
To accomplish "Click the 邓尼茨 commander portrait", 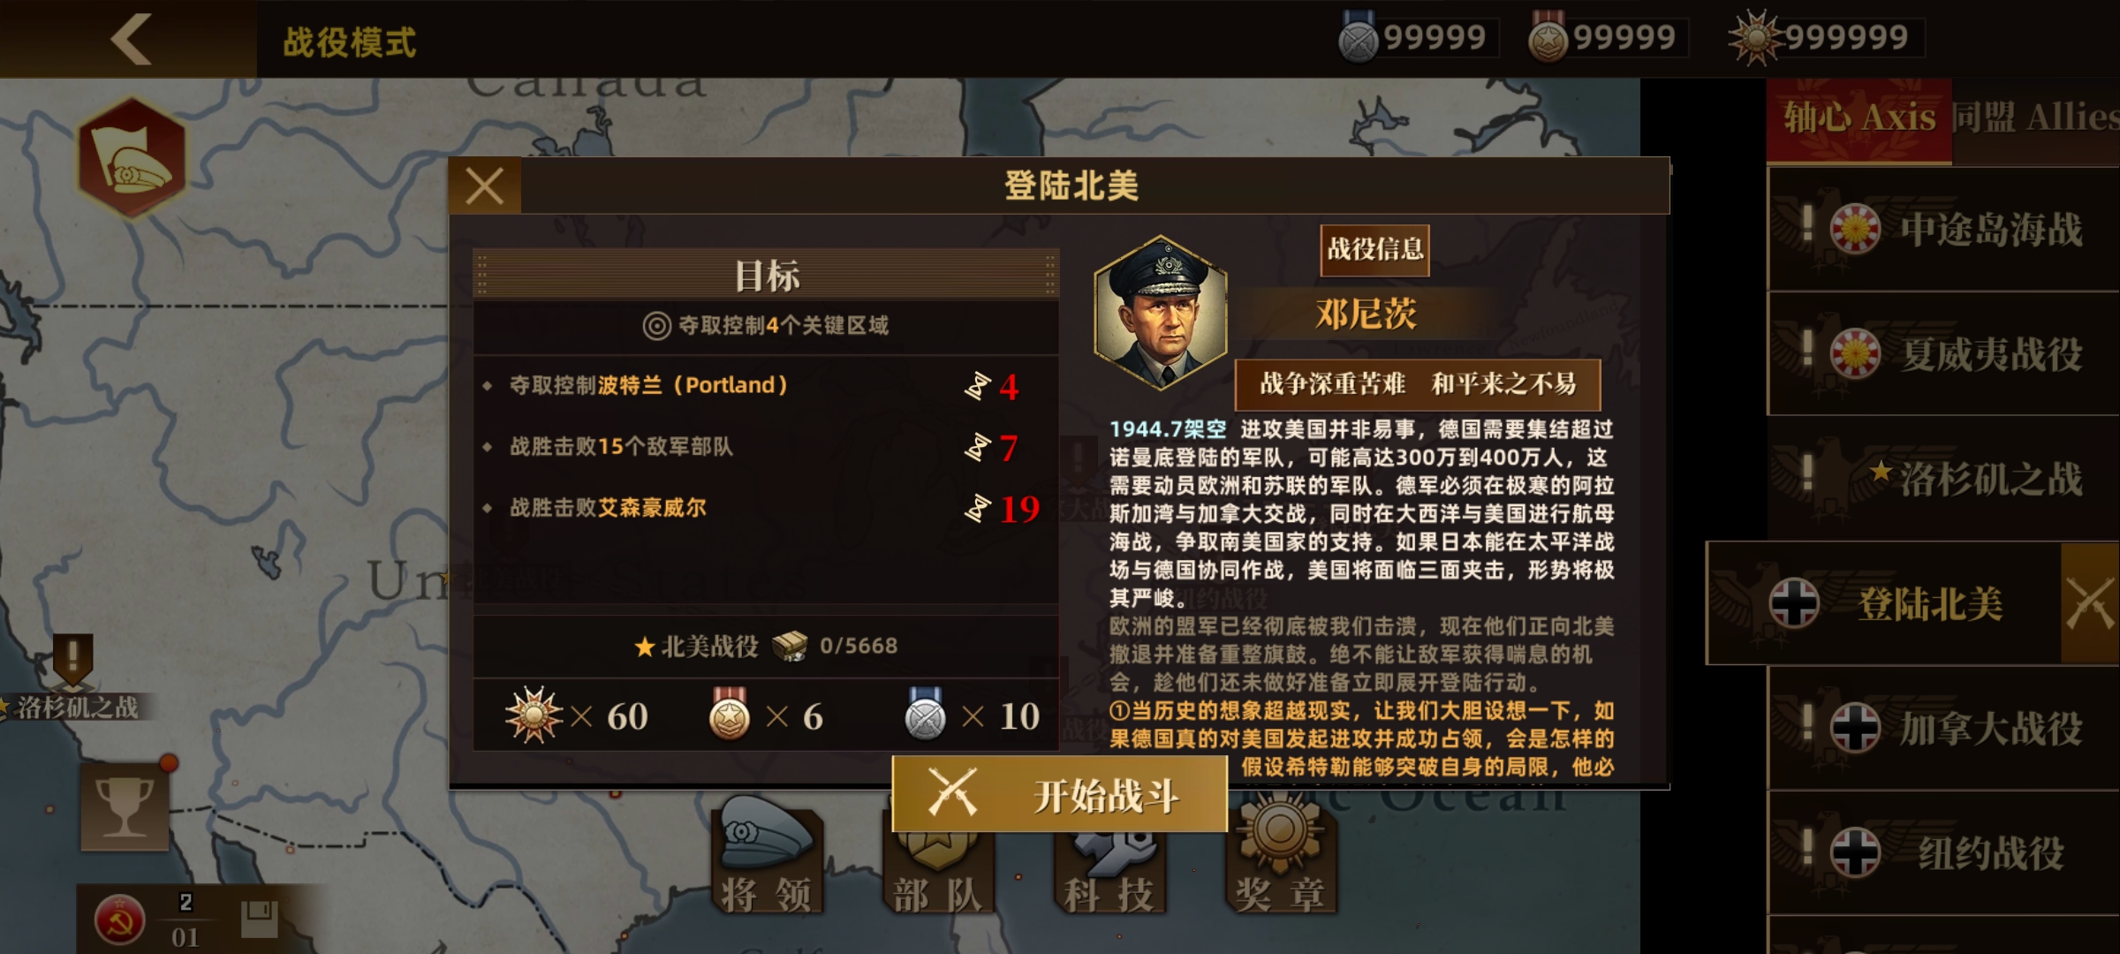I will 1161,313.
